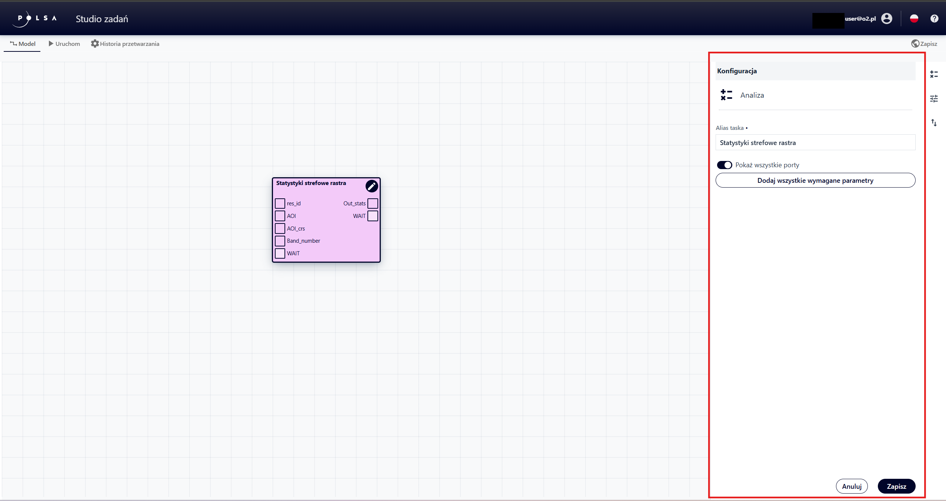Screen dimensions: 946x501
Task: Click the AOI_crs input port box
Action: [x=280, y=228]
